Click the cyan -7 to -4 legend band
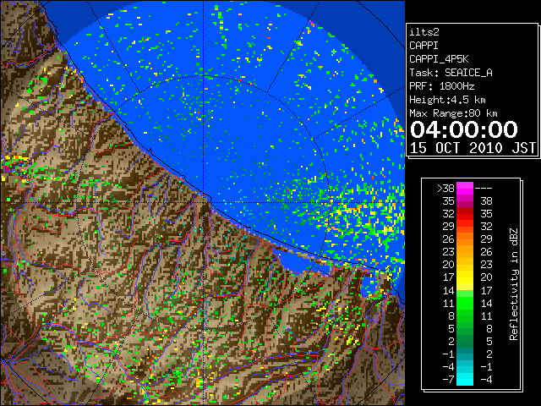The height and width of the screenshot is (406, 541). pyautogui.click(x=465, y=379)
